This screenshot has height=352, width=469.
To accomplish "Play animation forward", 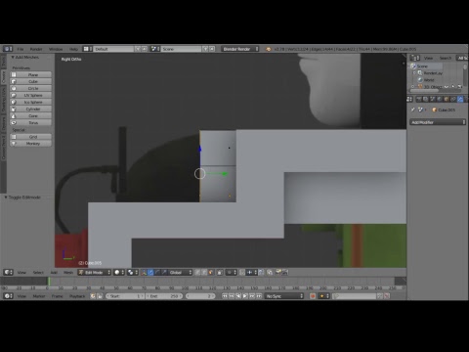I will (245, 296).
